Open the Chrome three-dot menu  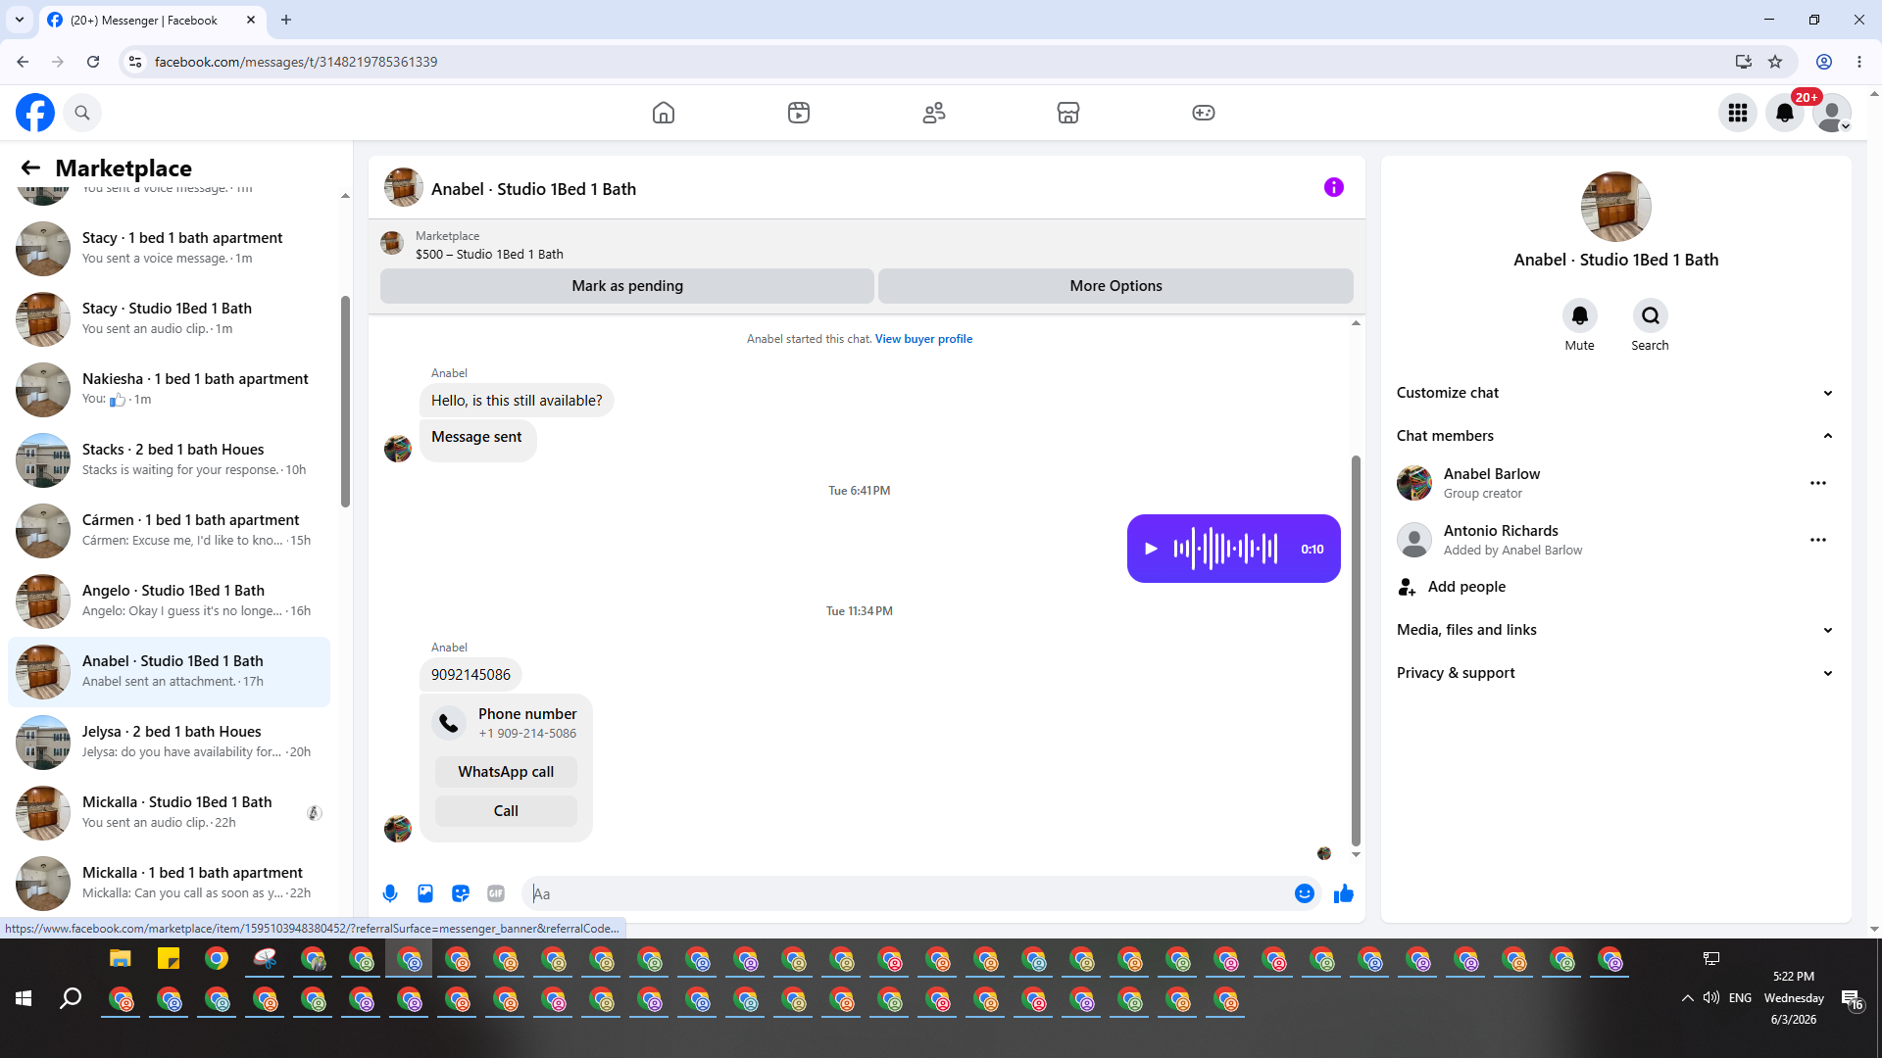point(1859,62)
